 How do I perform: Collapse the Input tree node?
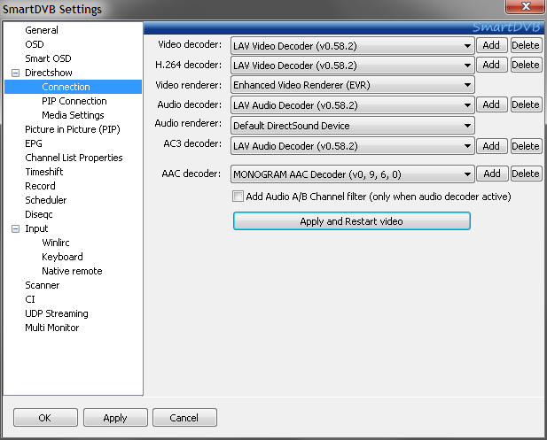pos(16,229)
